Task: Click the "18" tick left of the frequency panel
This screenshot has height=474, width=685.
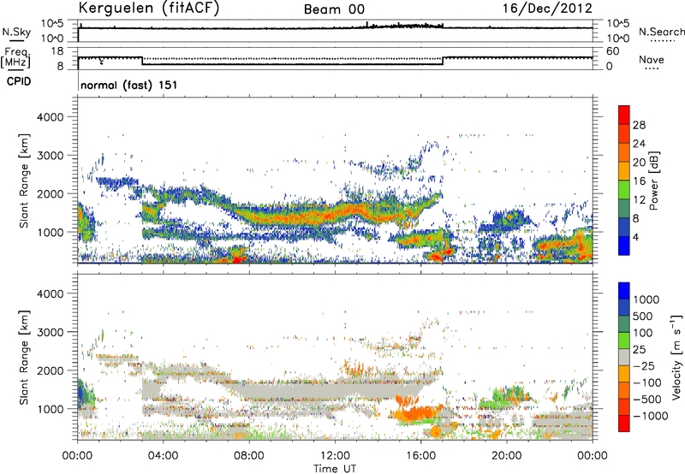Action: pyautogui.click(x=57, y=51)
